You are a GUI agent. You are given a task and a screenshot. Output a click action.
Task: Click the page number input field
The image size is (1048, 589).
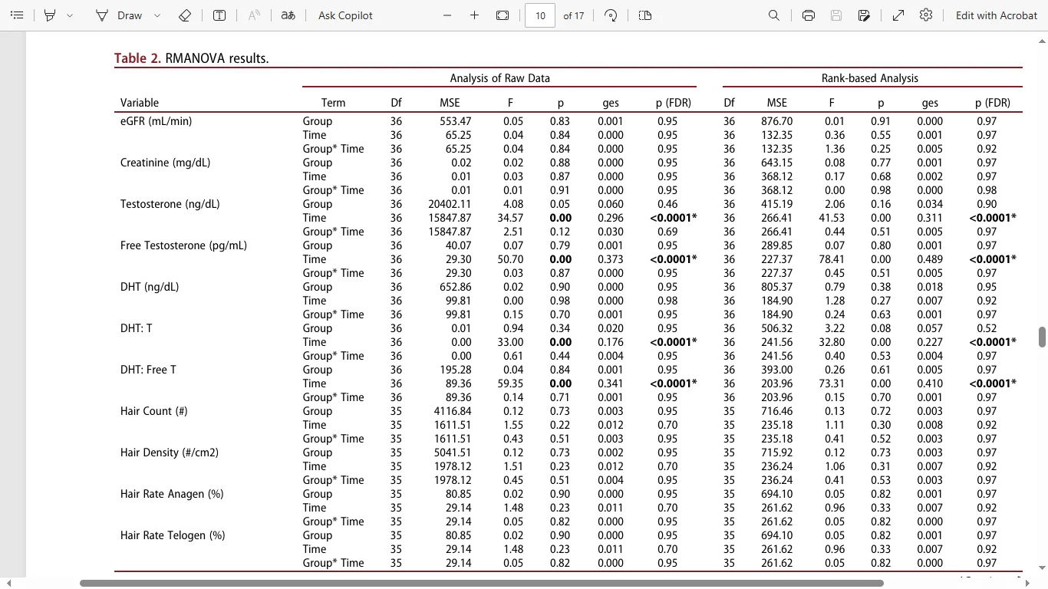tap(540, 15)
